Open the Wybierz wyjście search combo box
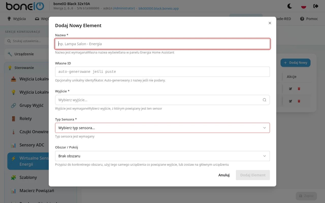The image size is (325, 203). tap(162, 100)
